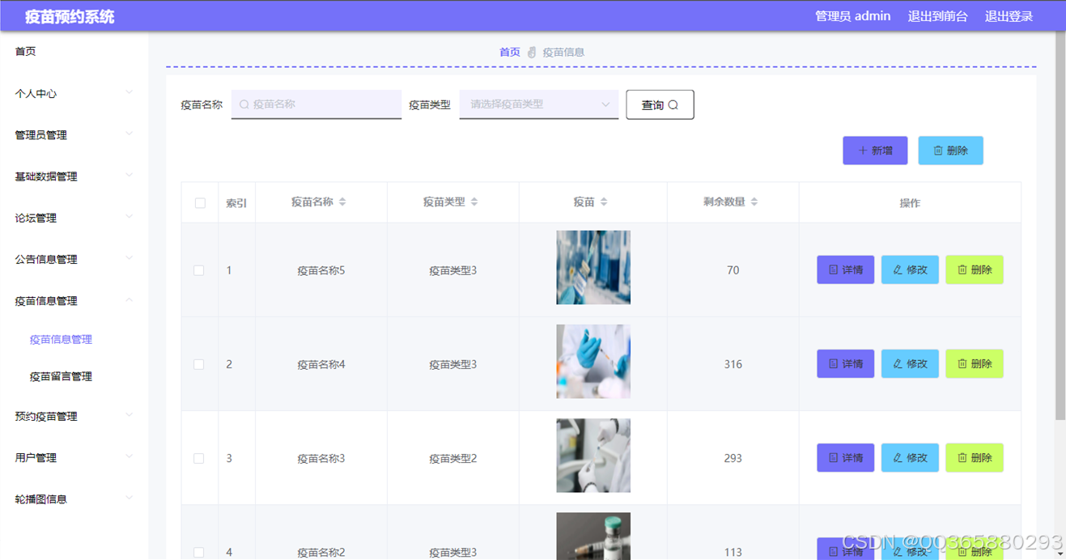
Task: Expand the 预约疫苗管理 sidebar menu
Action: point(74,416)
